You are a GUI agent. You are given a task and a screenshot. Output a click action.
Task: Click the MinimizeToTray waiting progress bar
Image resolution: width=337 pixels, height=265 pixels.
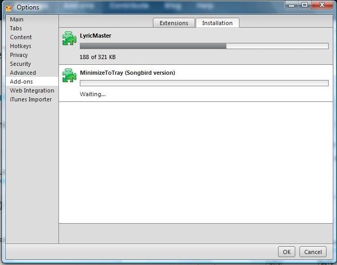(204, 83)
